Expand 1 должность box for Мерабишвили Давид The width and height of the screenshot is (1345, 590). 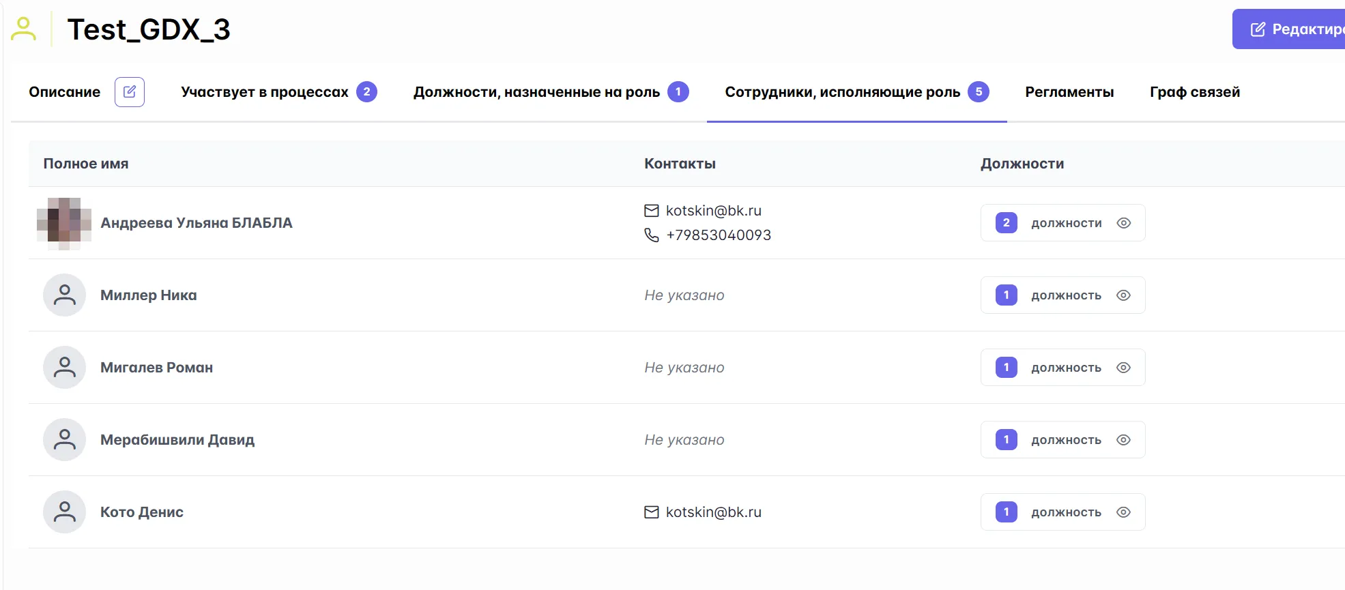(x=1062, y=440)
